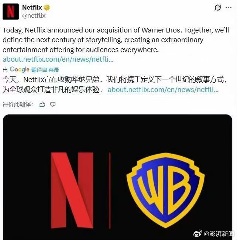Screen dimensions: 237x240
Task: Click the Warner Bros shield logo in image
Action: pyautogui.click(x=165, y=190)
